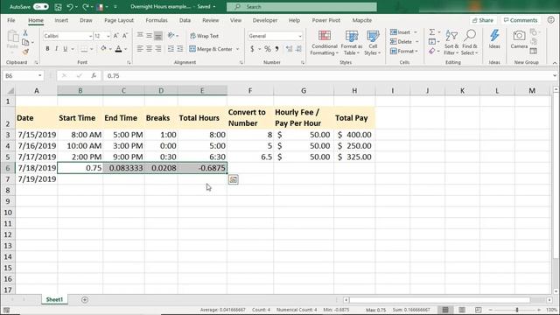Click the Comma Style icon
Viewport: 560px width, 315px height.
click(276, 49)
